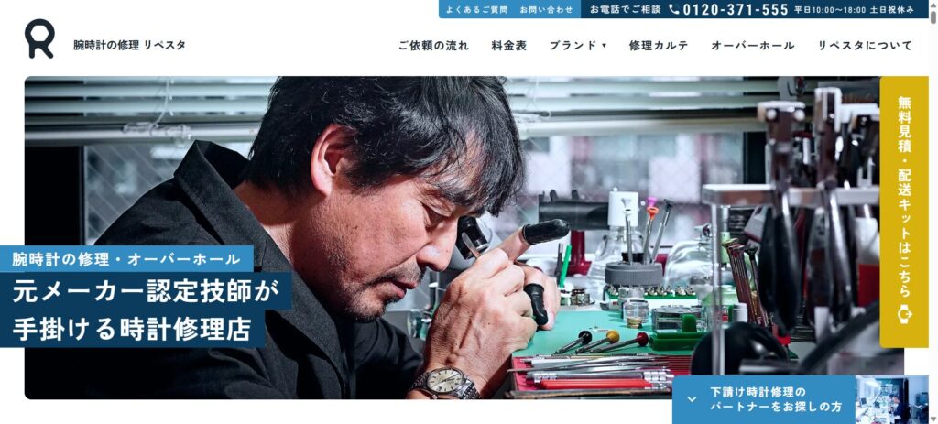
Task: Open 料金表 menu item
Action: [509, 46]
